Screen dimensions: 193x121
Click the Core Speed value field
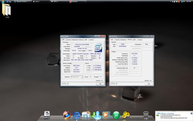pos(76,66)
